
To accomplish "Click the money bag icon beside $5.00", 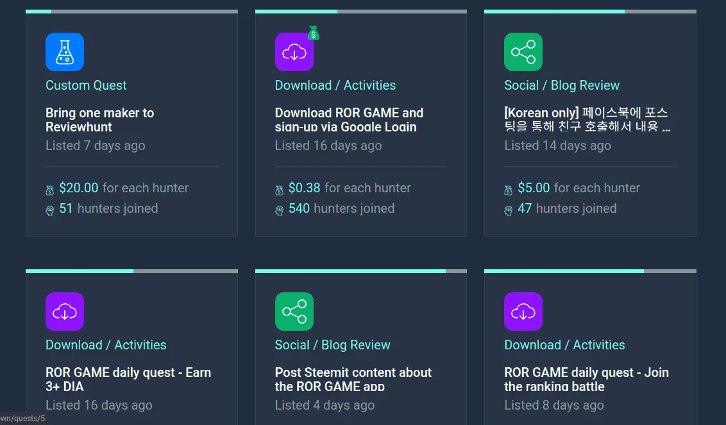I will tap(509, 190).
